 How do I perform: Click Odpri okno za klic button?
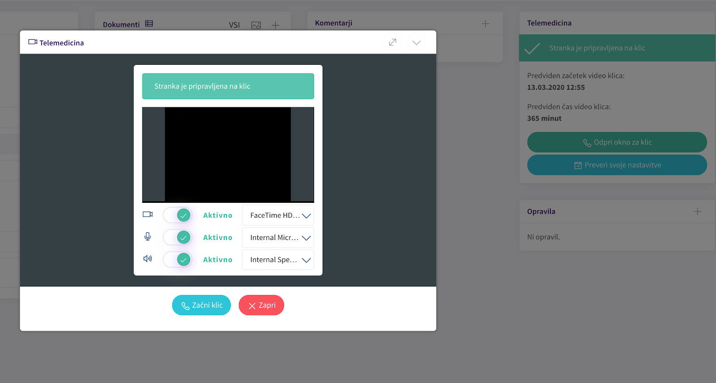[617, 142]
